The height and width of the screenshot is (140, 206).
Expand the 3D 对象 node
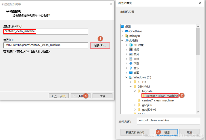(x=126, y=45)
